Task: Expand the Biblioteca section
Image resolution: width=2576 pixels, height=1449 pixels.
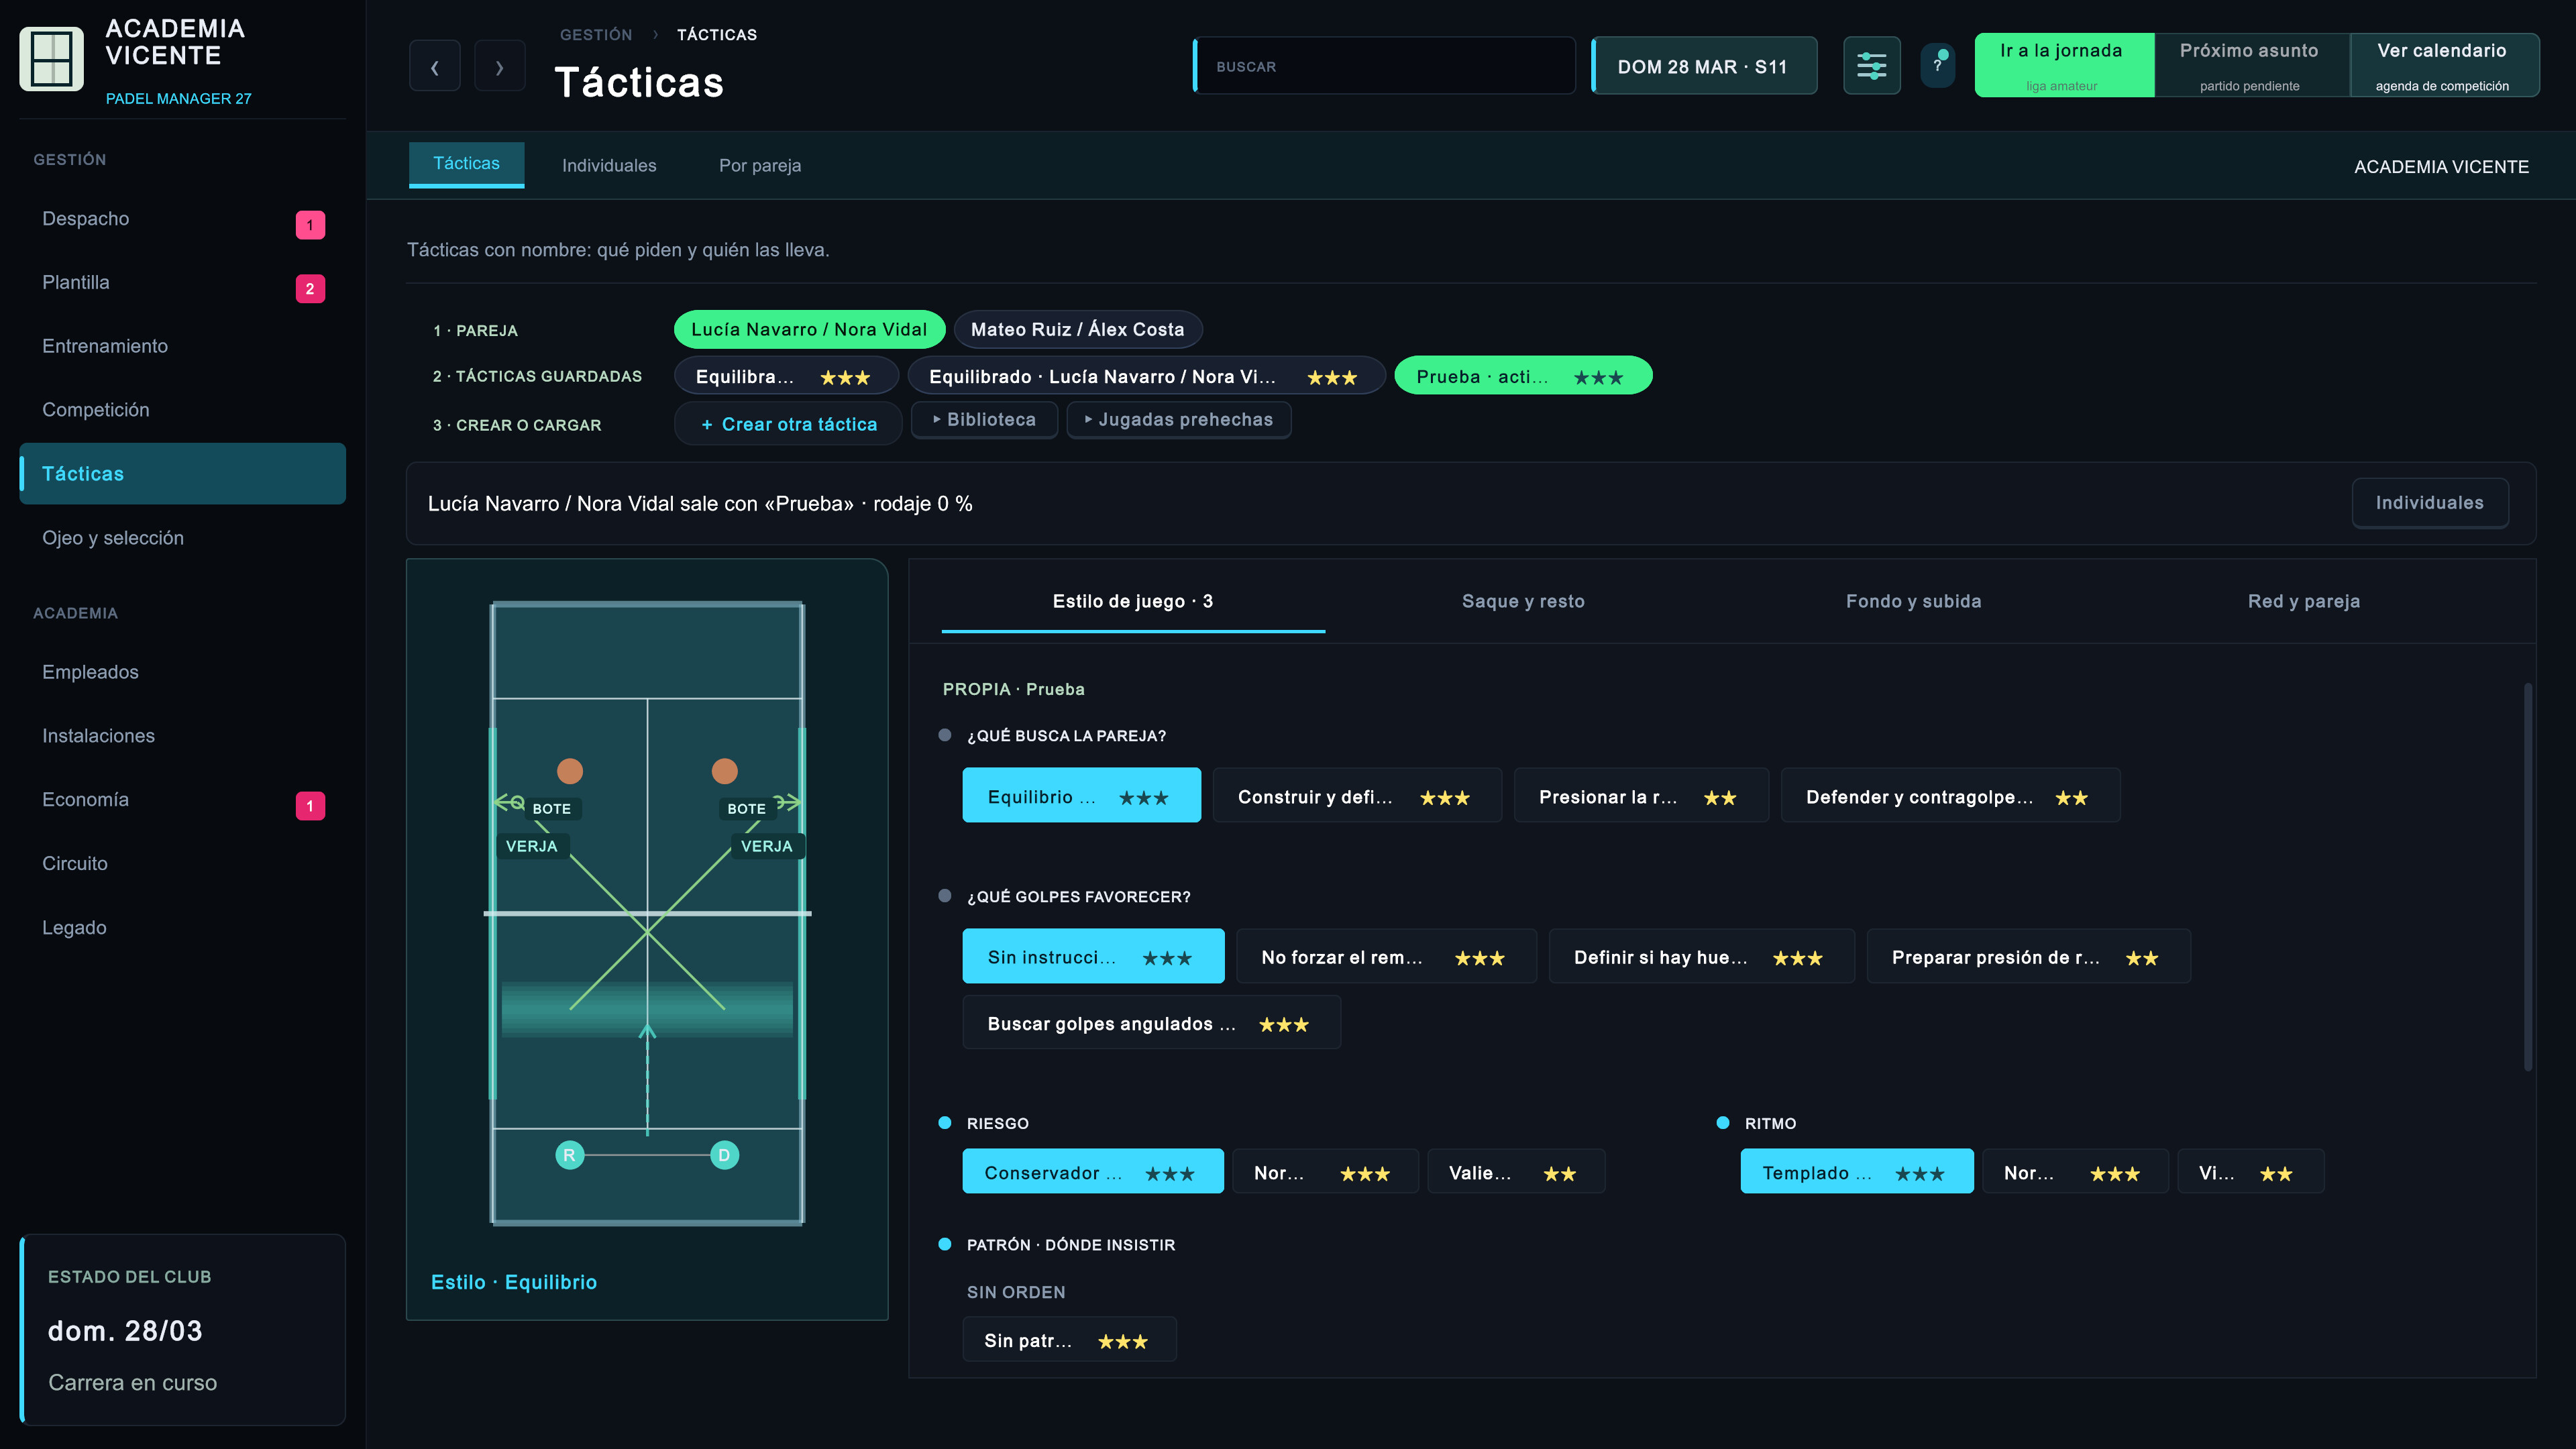Action: click(984, 420)
